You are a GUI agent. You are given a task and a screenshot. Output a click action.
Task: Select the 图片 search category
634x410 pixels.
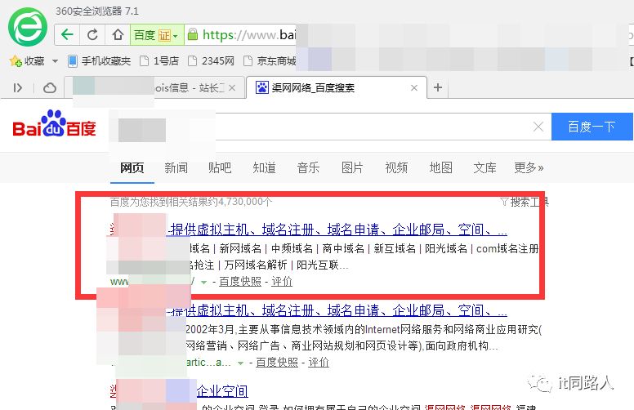click(x=352, y=167)
